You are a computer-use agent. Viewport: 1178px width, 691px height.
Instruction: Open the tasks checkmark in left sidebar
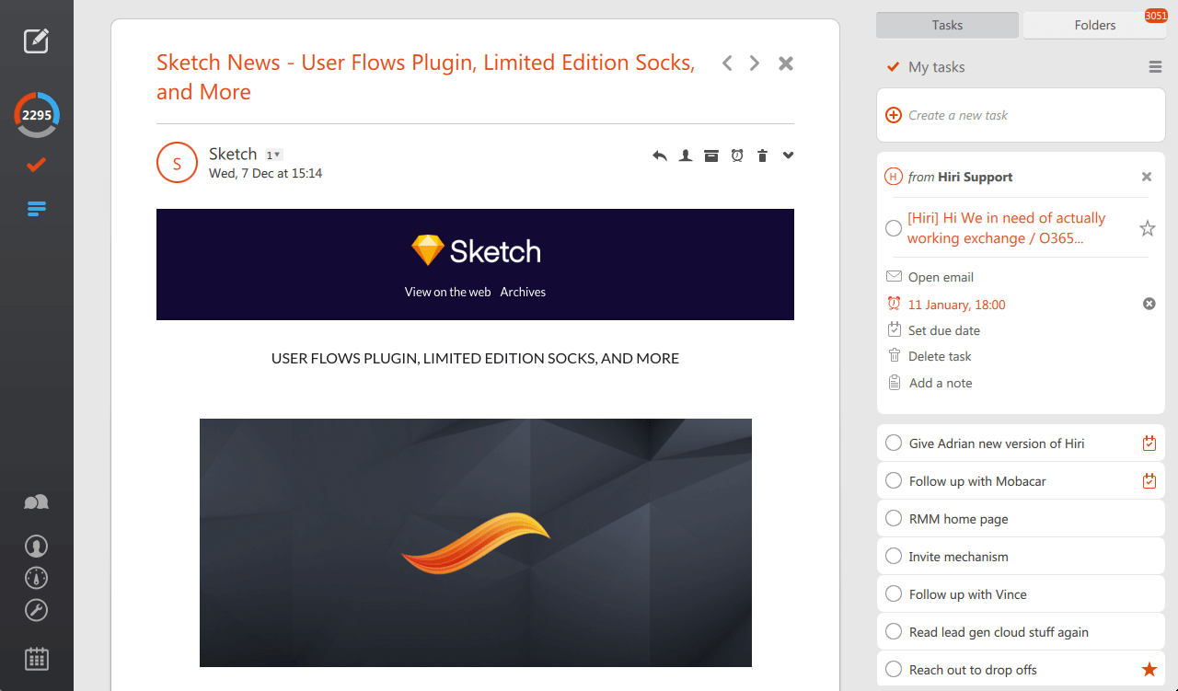[36, 166]
